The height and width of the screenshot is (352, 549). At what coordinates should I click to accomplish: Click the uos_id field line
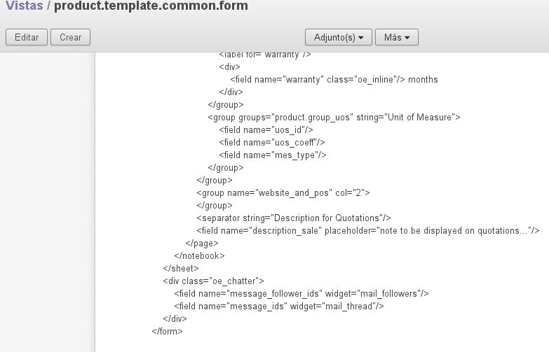click(x=266, y=130)
